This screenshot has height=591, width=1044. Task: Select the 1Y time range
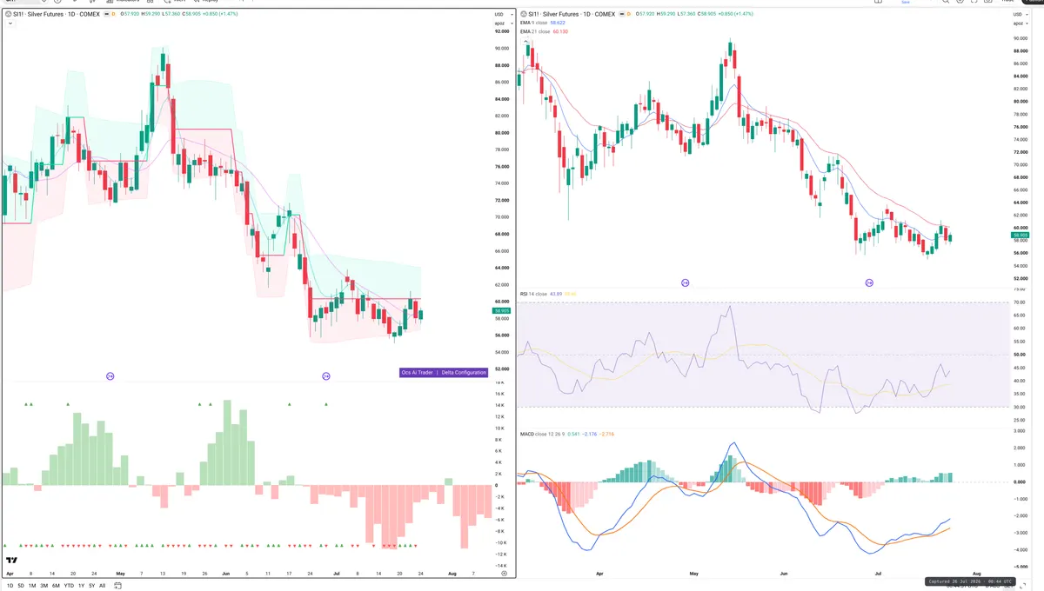(x=81, y=585)
